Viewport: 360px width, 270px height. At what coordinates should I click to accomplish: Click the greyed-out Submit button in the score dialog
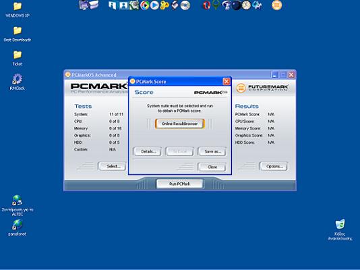coord(180,152)
